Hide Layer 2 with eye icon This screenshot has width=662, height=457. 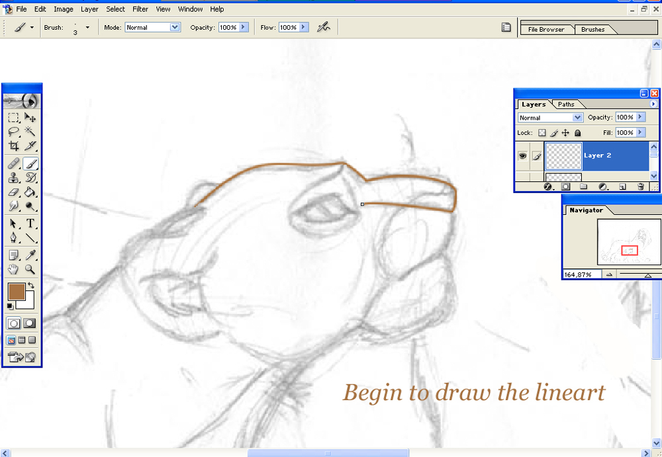pyautogui.click(x=523, y=155)
